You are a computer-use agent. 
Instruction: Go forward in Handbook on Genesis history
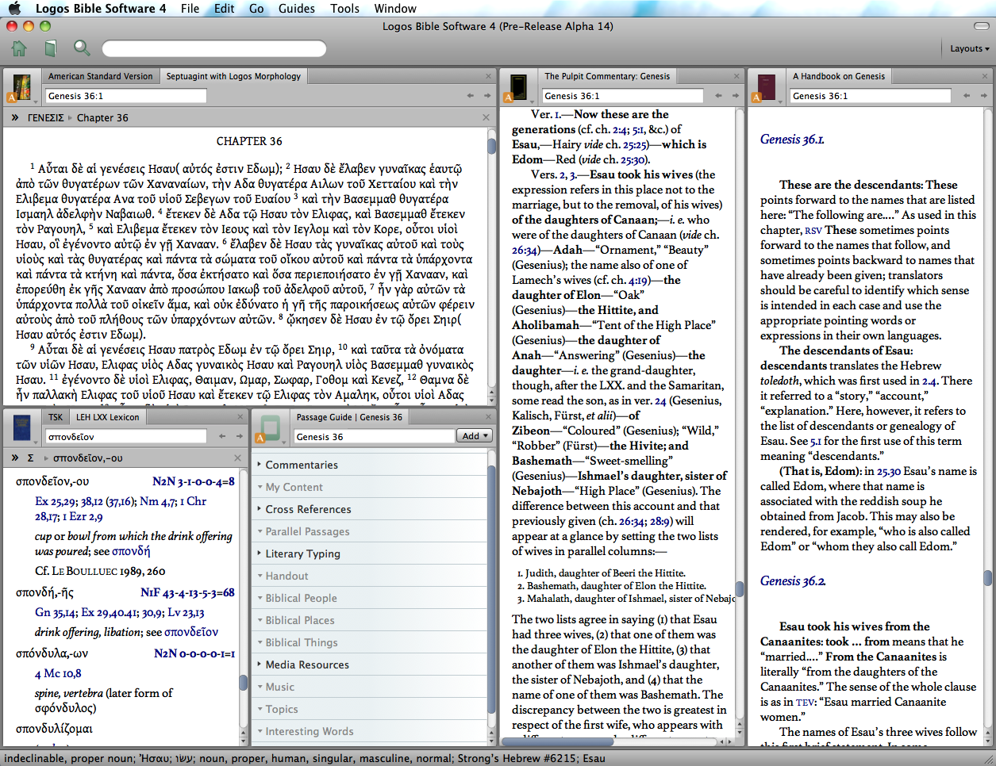tap(984, 96)
